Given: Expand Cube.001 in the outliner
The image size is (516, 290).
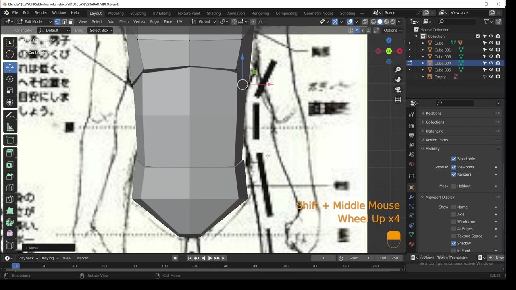Looking at the screenshot, I should [423, 50].
